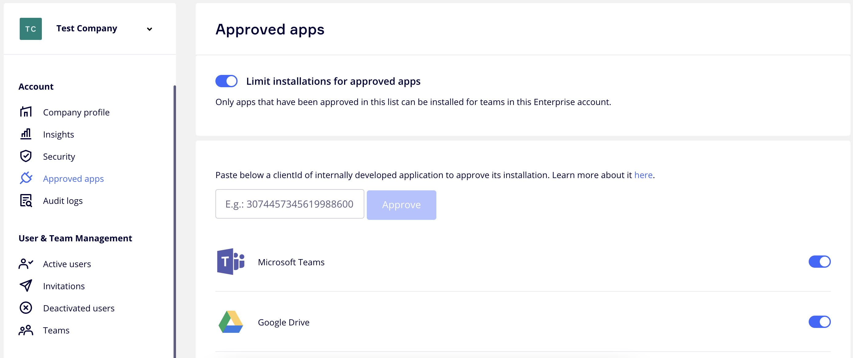
Task: Click the Teams group icon
Action: click(26, 330)
